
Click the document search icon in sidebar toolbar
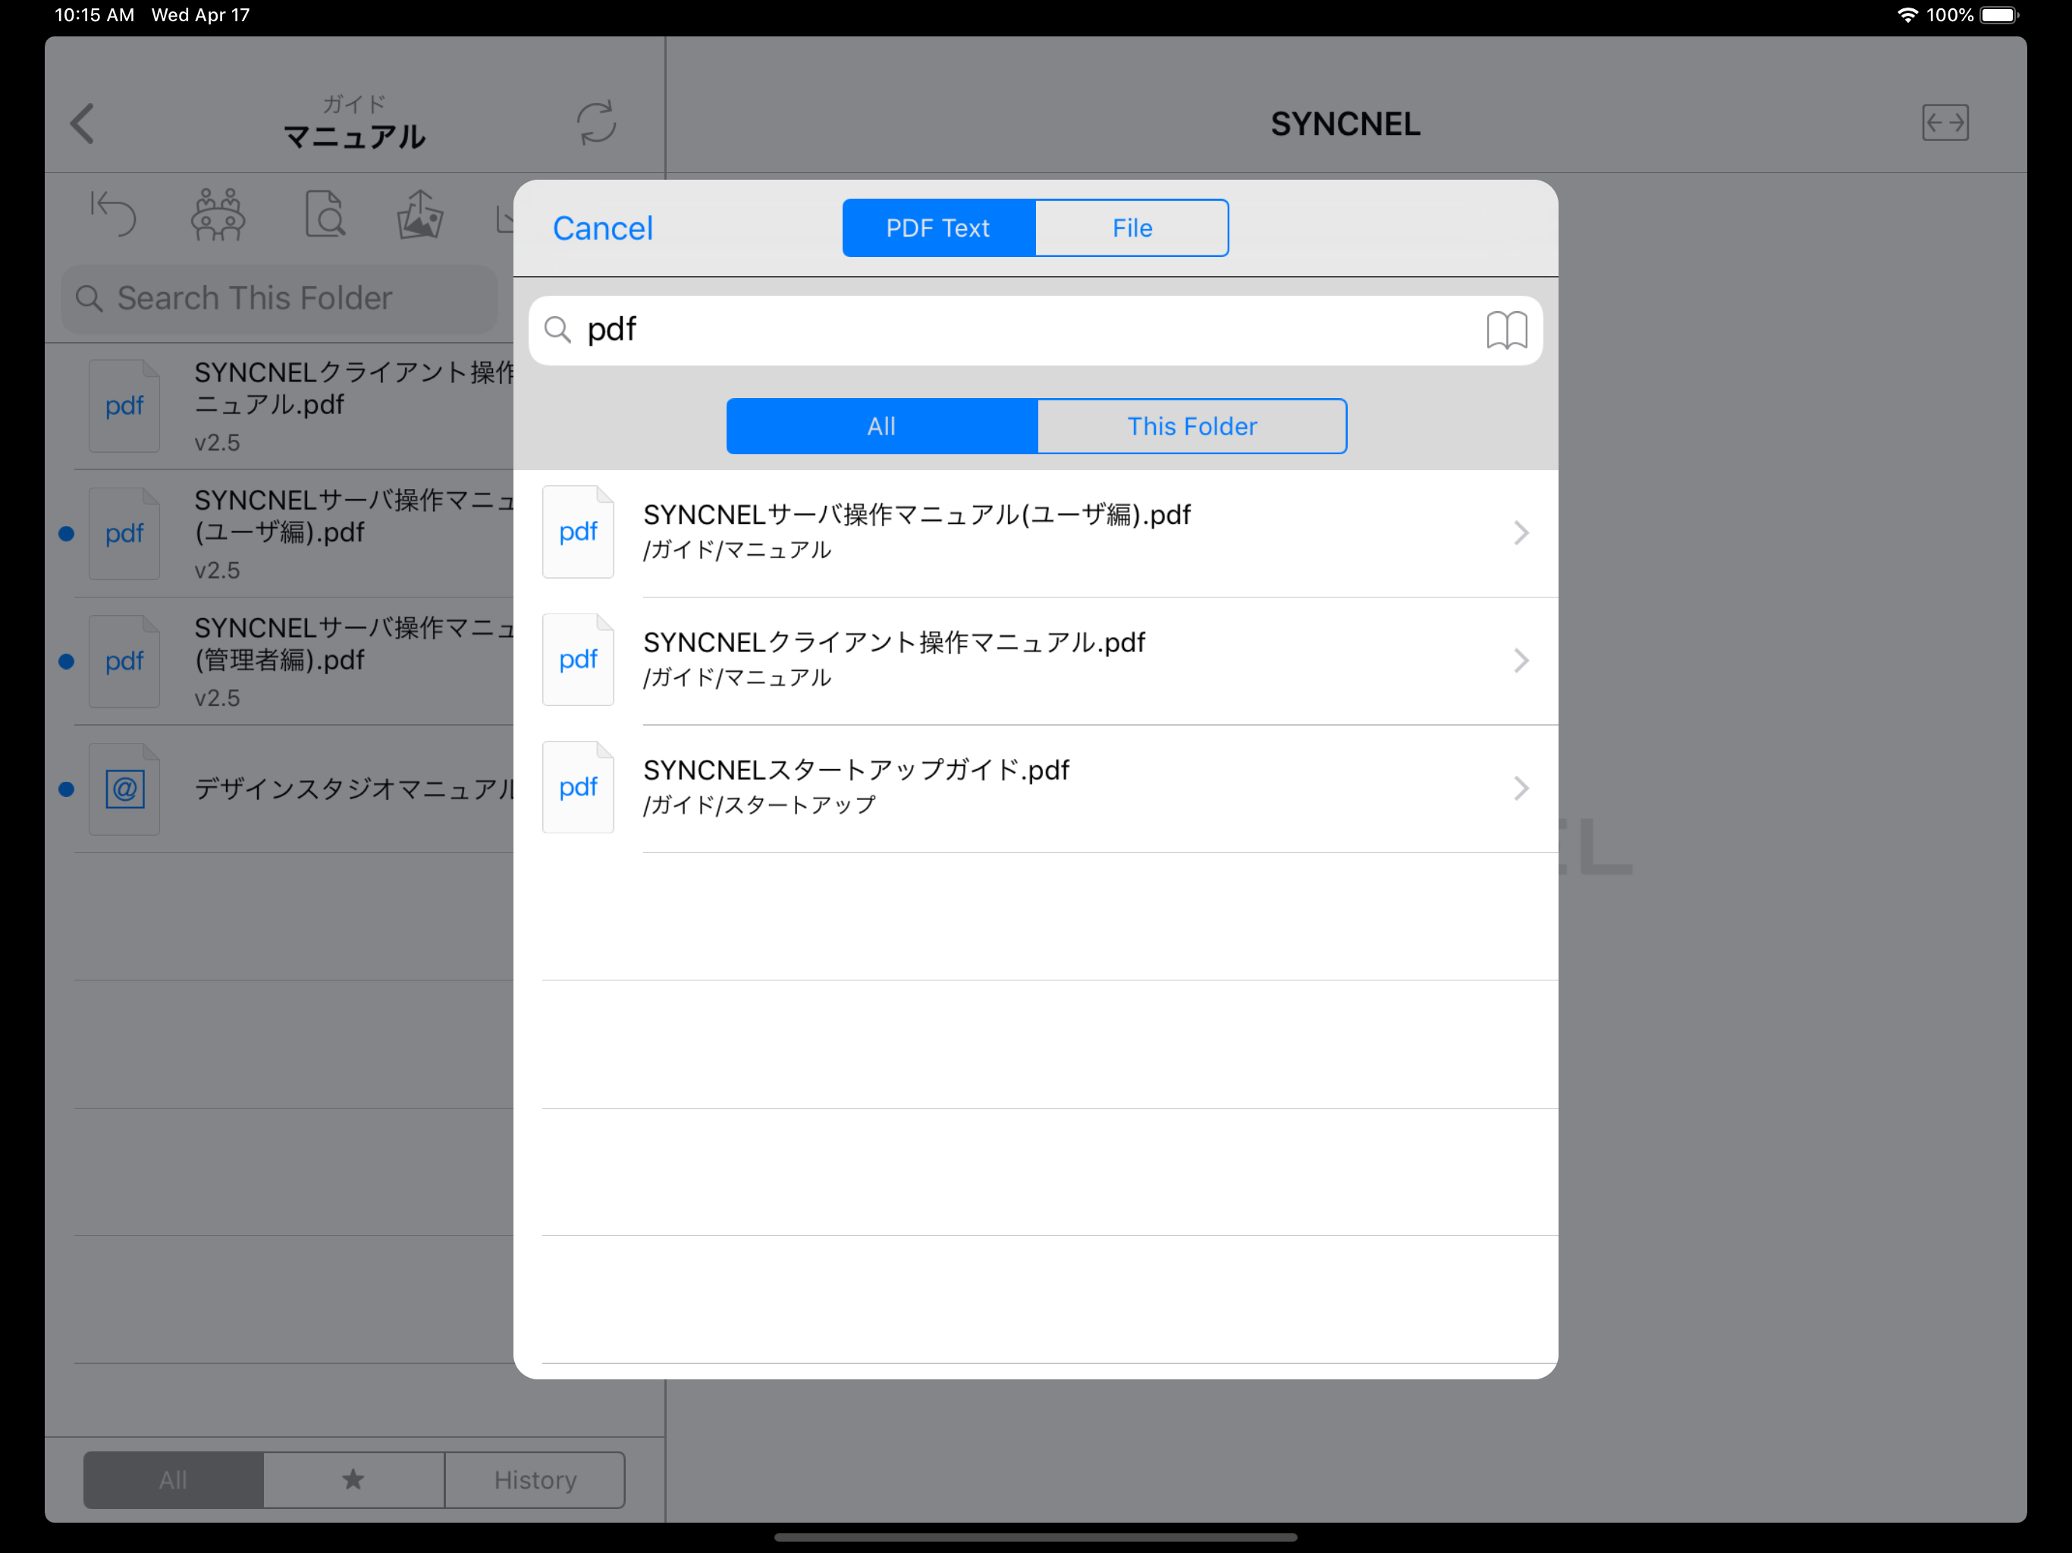pyautogui.click(x=325, y=214)
